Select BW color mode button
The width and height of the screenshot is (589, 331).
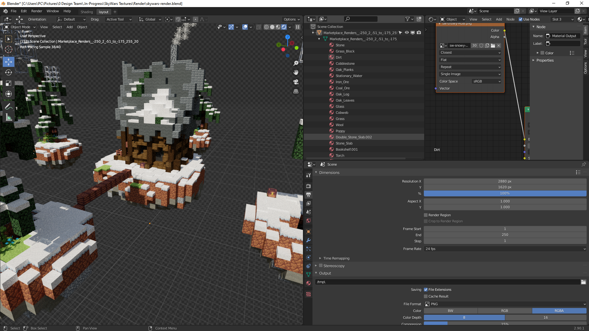click(x=451, y=311)
